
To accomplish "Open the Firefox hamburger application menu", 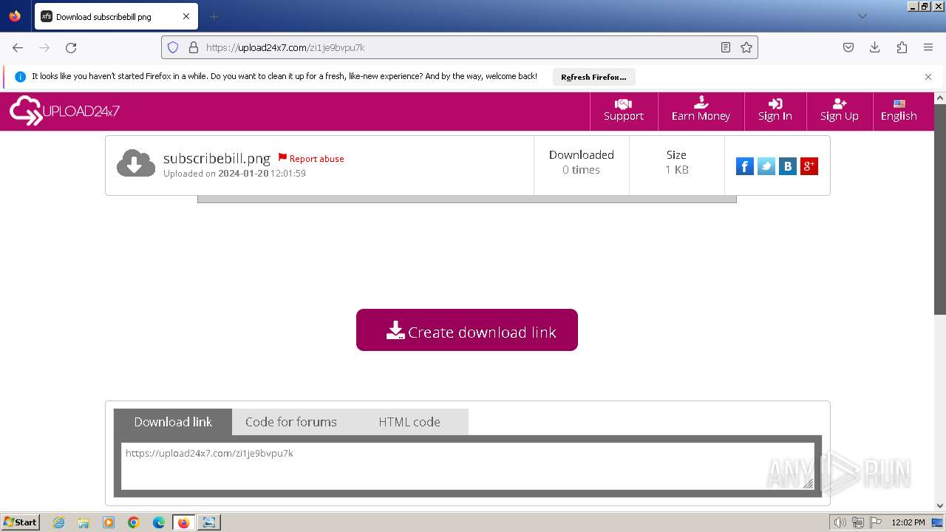I will pos(928,47).
